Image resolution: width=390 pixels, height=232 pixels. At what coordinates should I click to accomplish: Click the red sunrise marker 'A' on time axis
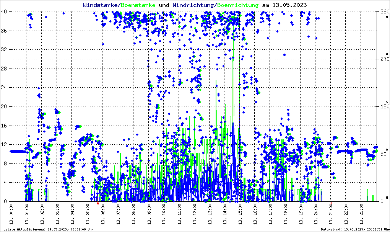pos(98,203)
